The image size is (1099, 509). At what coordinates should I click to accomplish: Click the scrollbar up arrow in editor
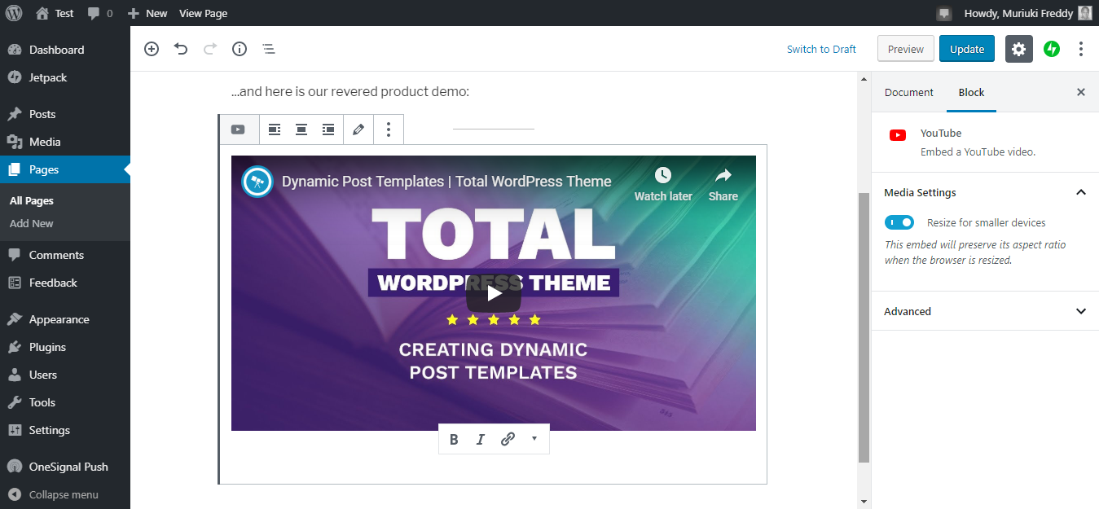click(x=864, y=79)
